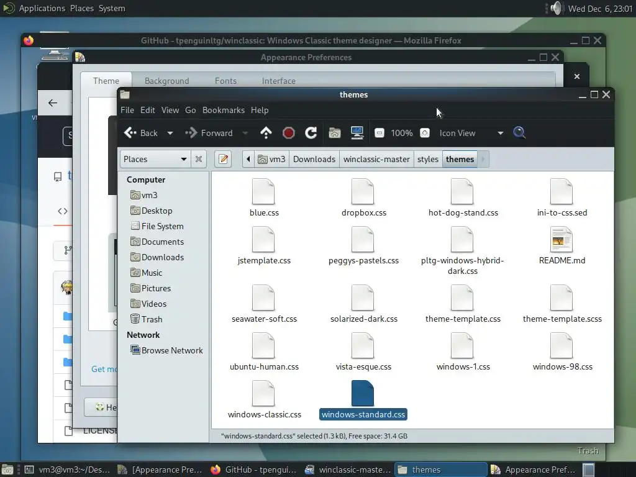This screenshot has width=636, height=477.
Task: Open the Help menu
Action: click(x=260, y=110)
